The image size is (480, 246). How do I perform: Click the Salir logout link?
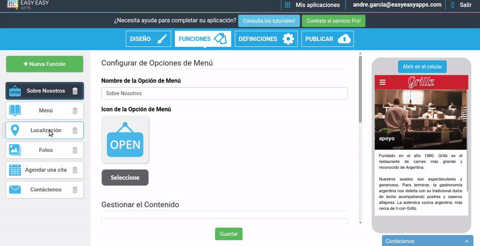(465, 5)
